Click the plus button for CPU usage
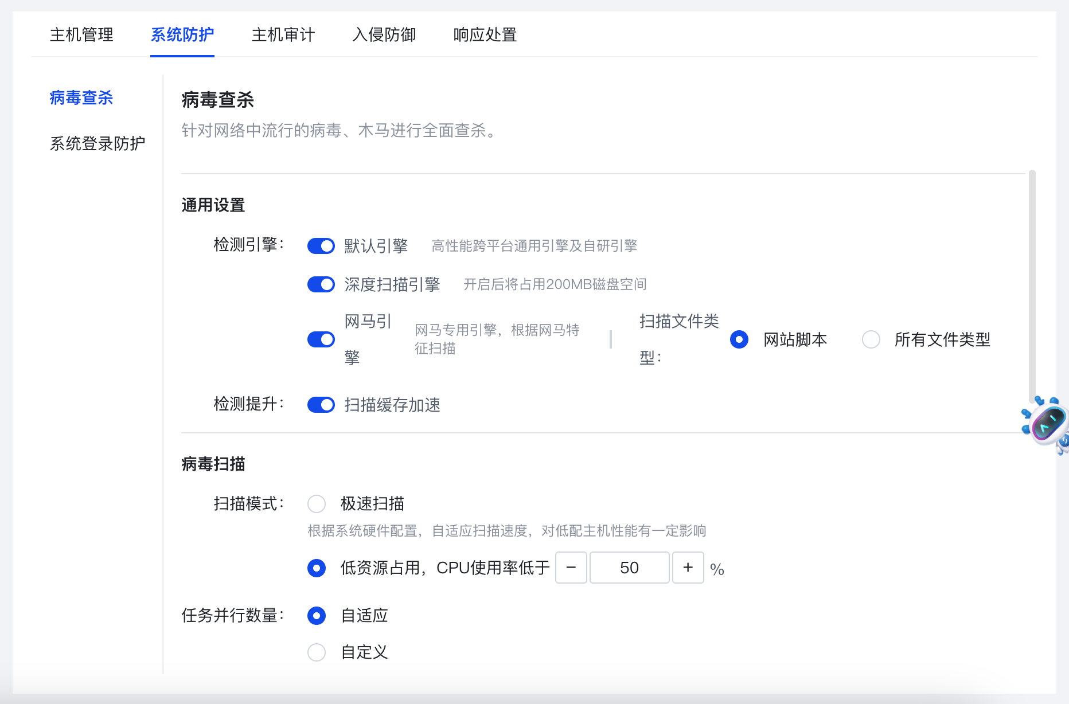The height and width of the screenshot is (704, 1069). [x=688, y=568]
